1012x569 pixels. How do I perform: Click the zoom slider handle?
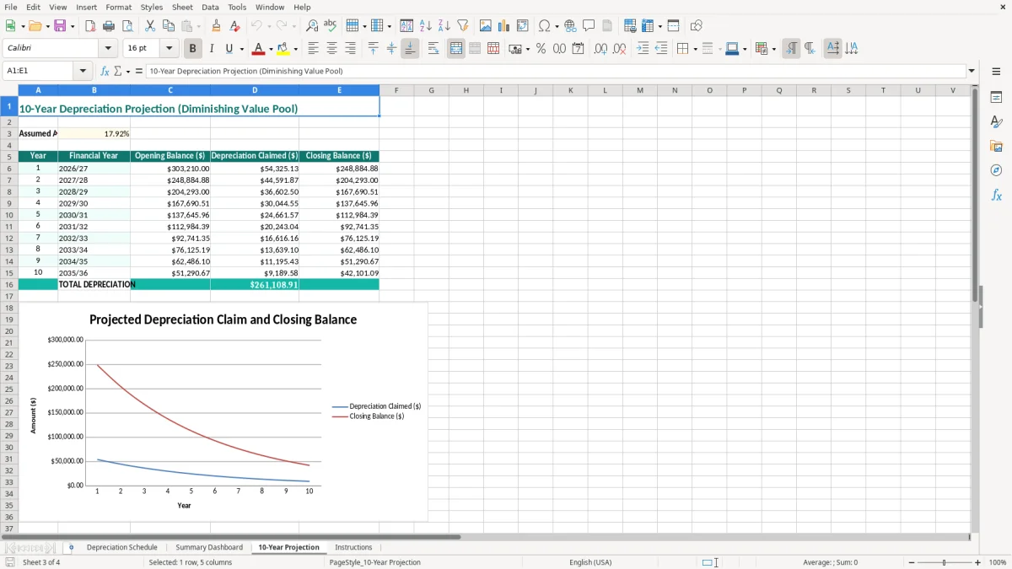tap(945, 562)
